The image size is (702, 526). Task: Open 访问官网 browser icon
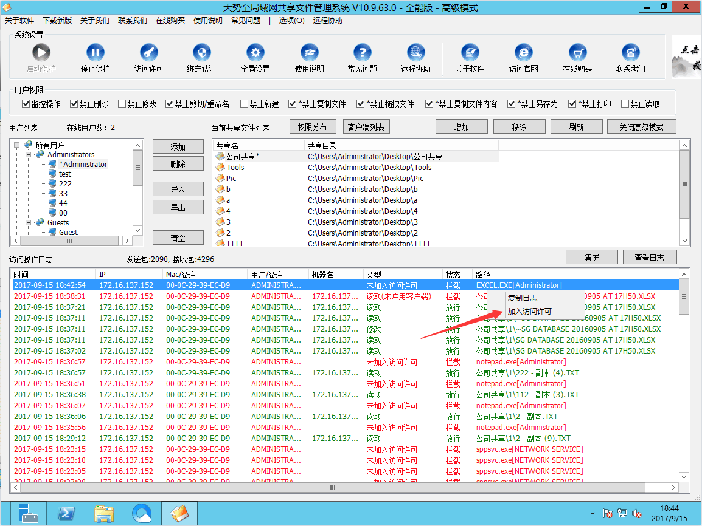pyautogui.click(x=523, y=53)
